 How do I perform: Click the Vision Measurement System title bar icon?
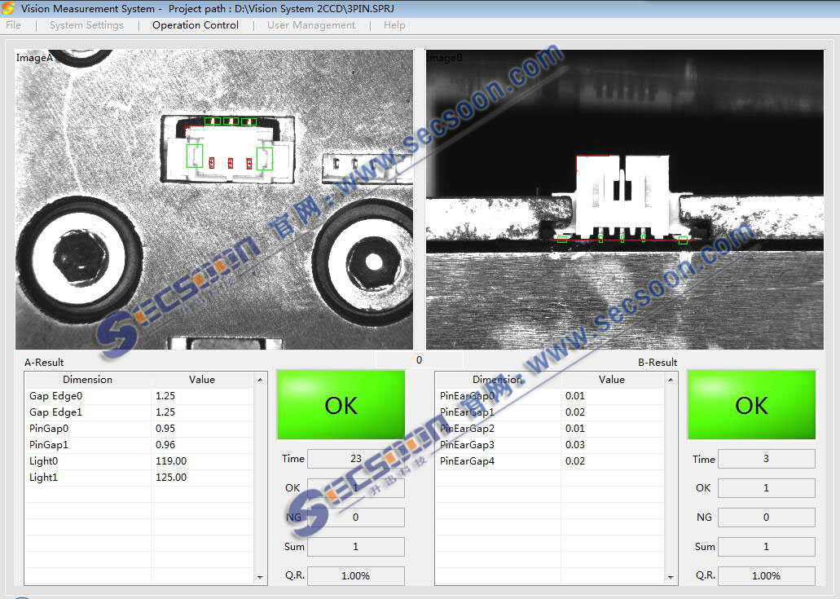9,9
